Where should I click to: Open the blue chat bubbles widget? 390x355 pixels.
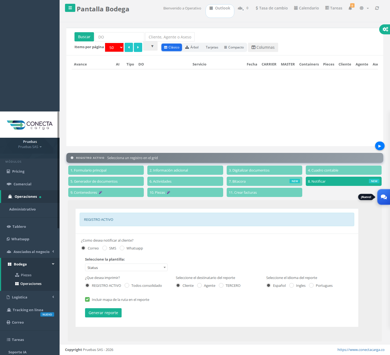(x=384, y=197)
